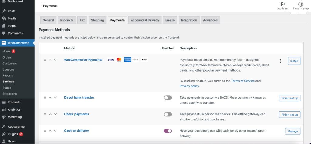311x144 pixels.
Task: Click the Analytics bar chart icon
Action: point(4,109)
